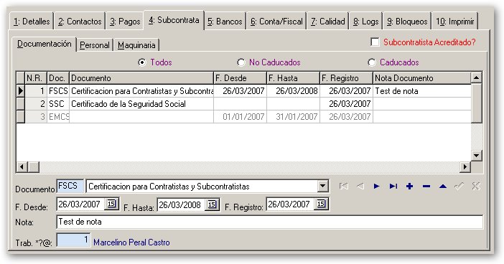This screenshot has height=264, width=504.
Task: Click 01/01/2007 cell in row 3
Action: click(x=240, y=117)
